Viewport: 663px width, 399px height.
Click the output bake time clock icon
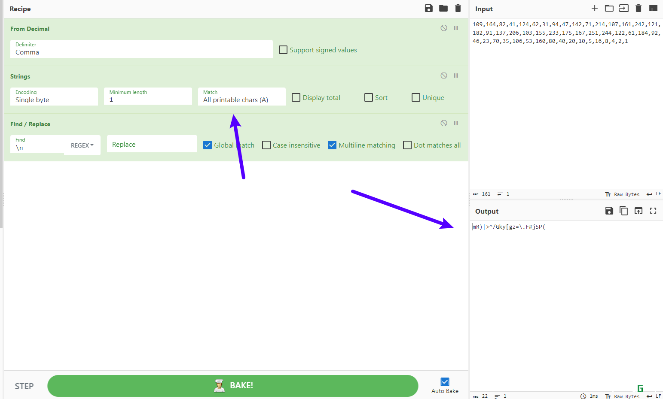[x=583, y=396]
